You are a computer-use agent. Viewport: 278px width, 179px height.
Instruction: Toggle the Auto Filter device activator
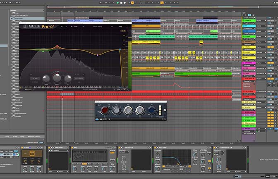click(155, 148)
